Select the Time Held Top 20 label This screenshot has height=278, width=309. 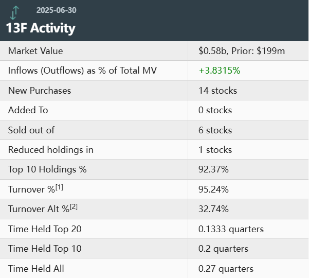tap(45, 229)
